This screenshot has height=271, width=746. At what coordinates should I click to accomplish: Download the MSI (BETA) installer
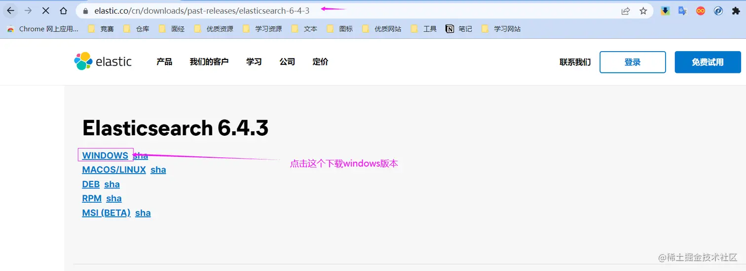pyautogui.click(x=106, y=213)
